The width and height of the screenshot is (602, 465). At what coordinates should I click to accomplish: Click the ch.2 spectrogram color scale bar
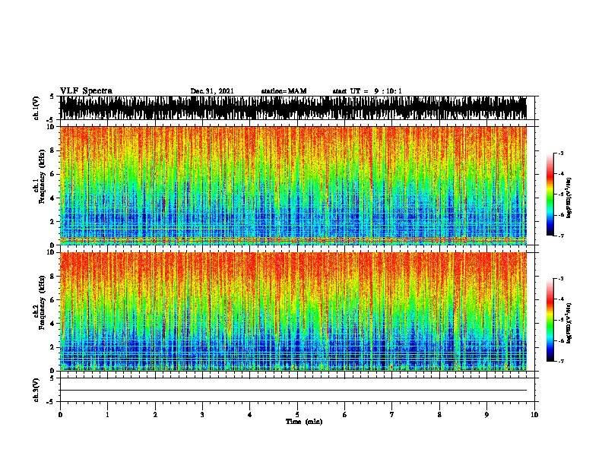[550, 320]
